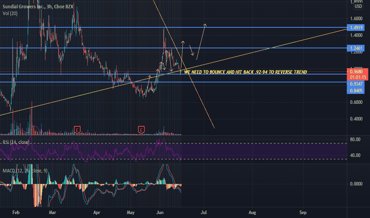Screen dimensions: 370x218
Task: Click the May earnings 'E' marker
Action: (x=141, y=130)
